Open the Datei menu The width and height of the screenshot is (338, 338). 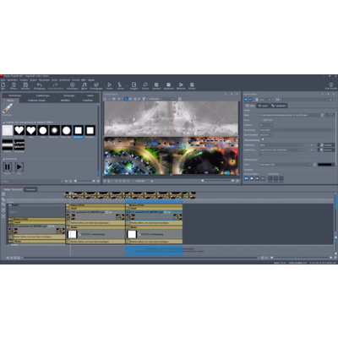3,80
